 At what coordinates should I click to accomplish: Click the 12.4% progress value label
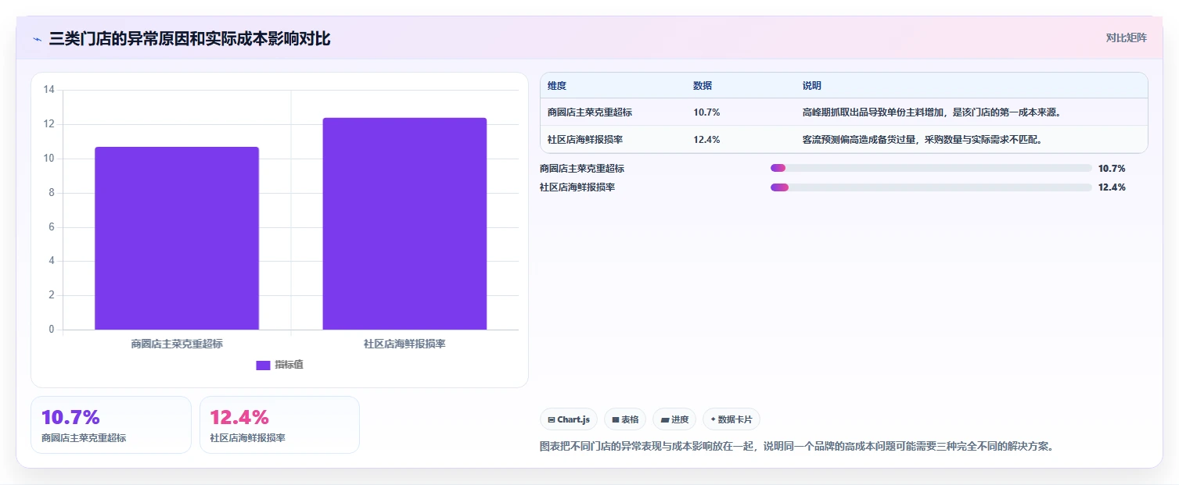tap(1112, 187)
